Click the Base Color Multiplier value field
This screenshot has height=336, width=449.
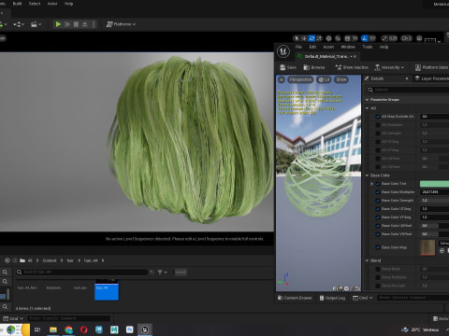coord(434,192)
